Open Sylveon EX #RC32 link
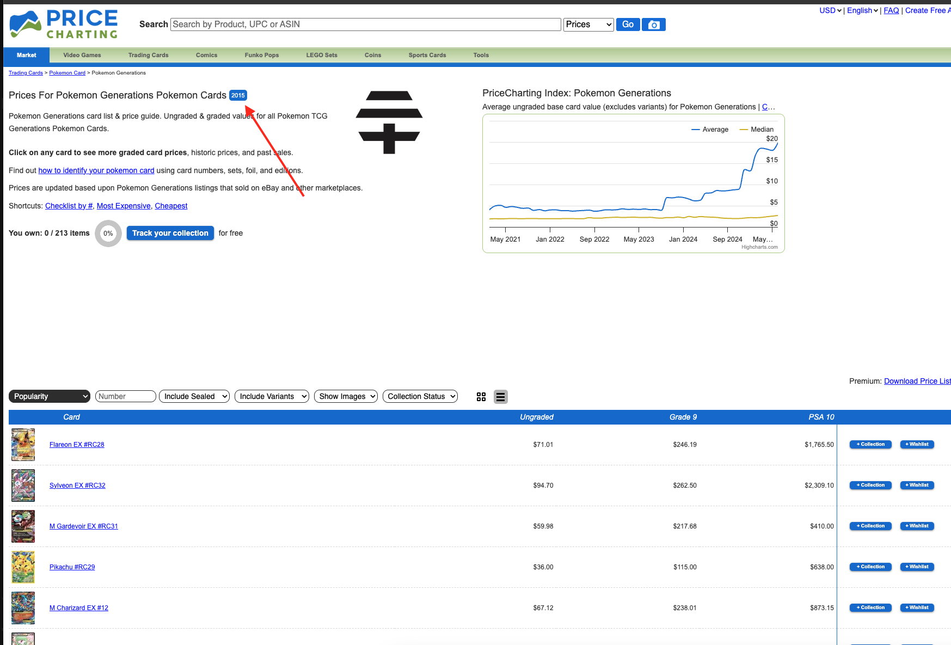This screenshot has height=645, width=951. (x=77, y=486)
